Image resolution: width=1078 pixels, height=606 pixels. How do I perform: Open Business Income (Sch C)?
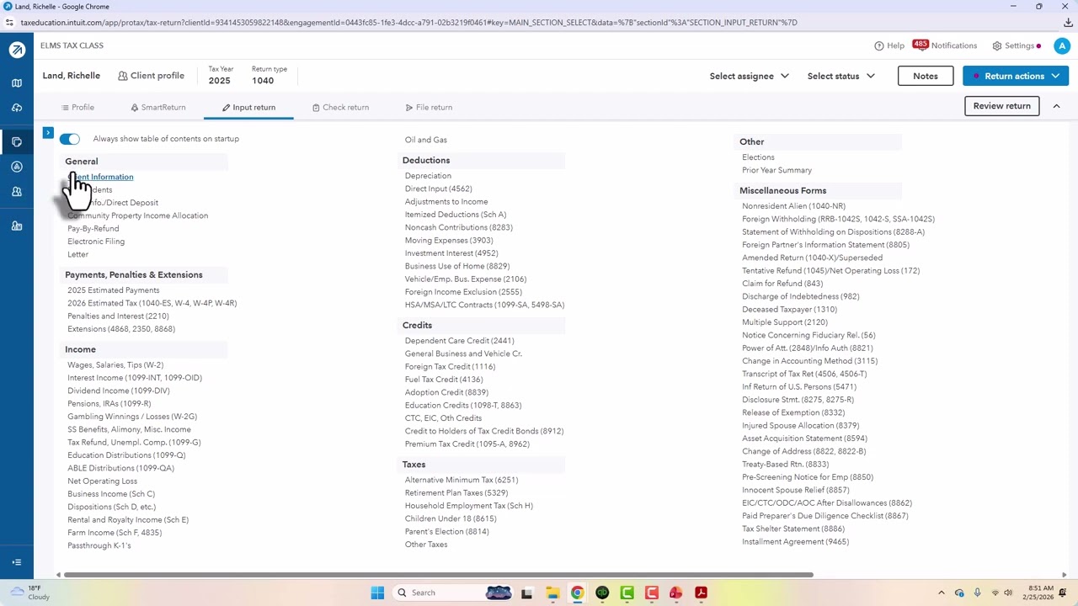111,494
